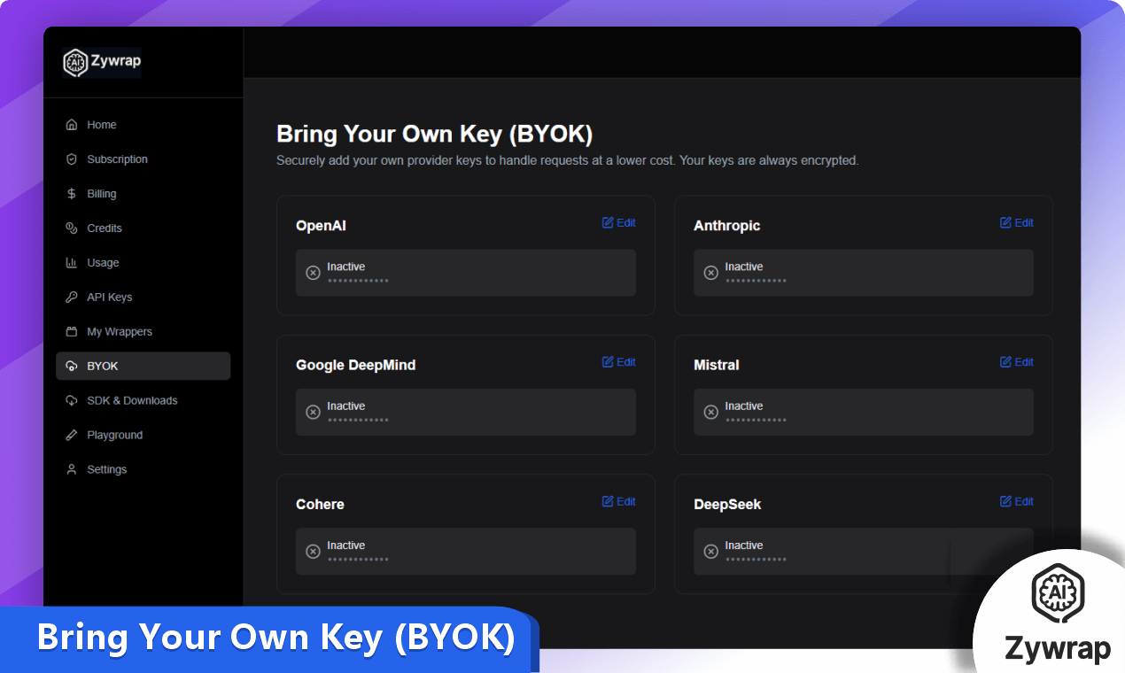Click the OpenAI card title
1125x673 pixels.
pos(321,226)
